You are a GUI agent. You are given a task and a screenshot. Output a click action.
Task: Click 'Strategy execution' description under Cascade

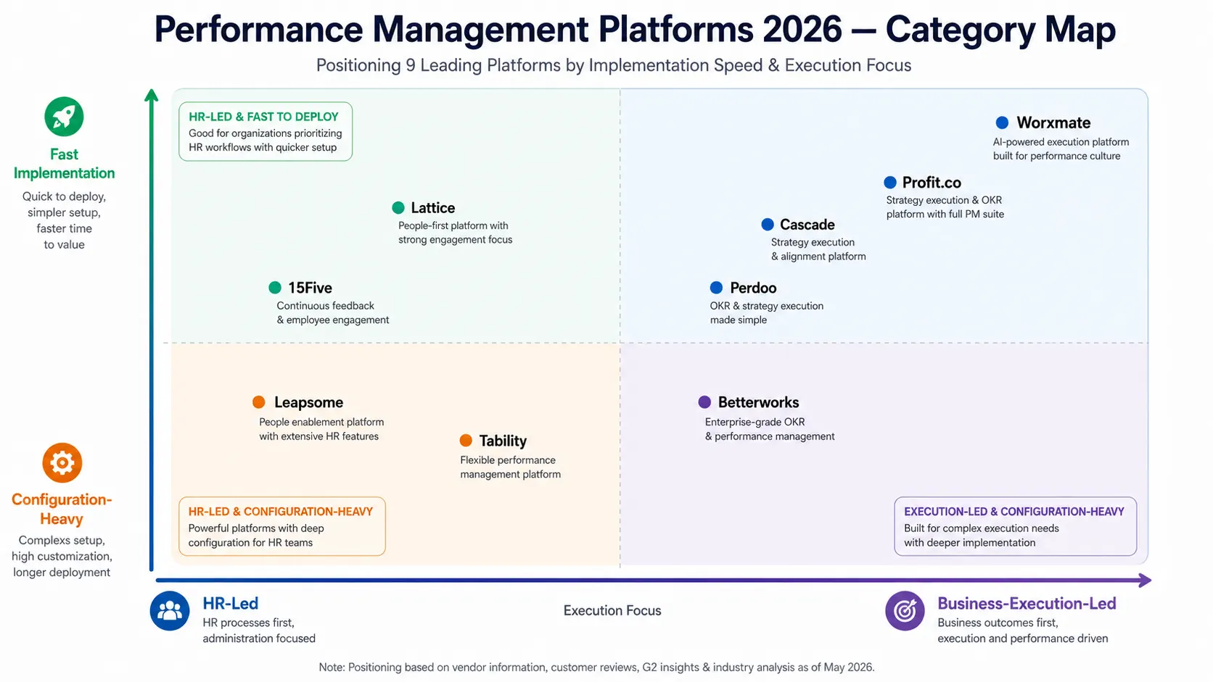coord(813,242)
